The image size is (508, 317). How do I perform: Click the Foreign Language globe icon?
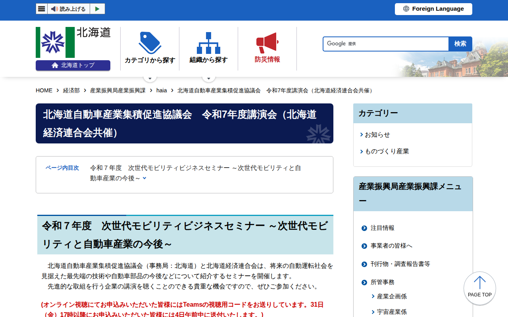click(x=406, y=9)
